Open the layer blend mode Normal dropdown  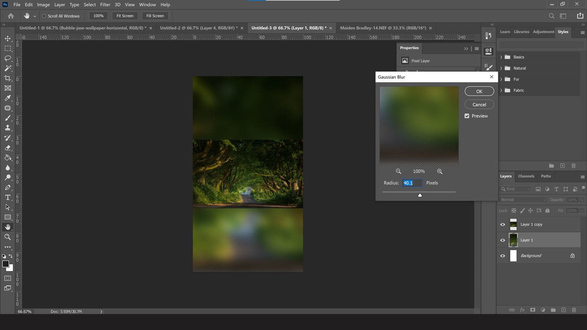(523, 200)
